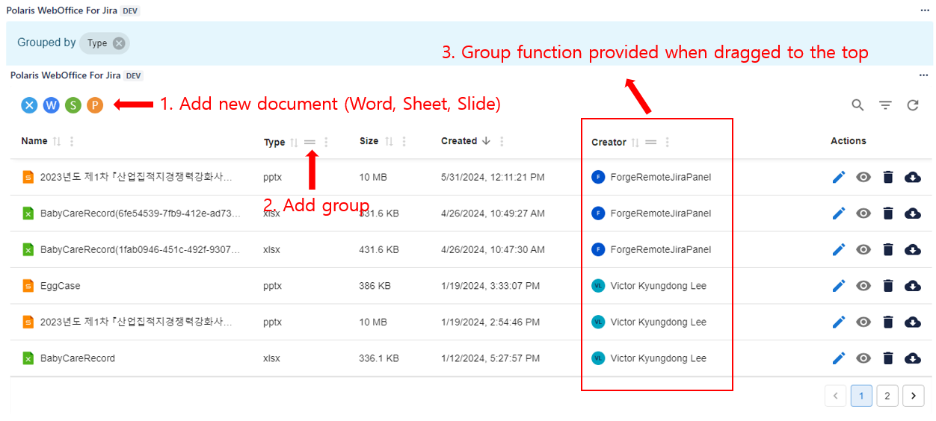This screenshot has width=936, height=421.
Task: Add a new Slide presentation
Action: [94, 105]
